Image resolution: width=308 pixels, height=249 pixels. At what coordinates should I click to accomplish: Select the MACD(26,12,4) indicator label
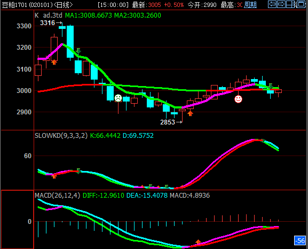(57, 196)
